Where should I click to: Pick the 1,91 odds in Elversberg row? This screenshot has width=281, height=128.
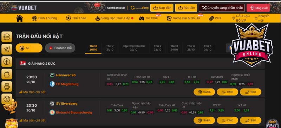click(x=212, y=111)
